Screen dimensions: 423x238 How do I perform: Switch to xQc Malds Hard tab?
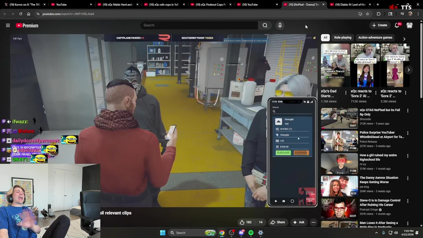pyautogui.click(x=117, y=5)
